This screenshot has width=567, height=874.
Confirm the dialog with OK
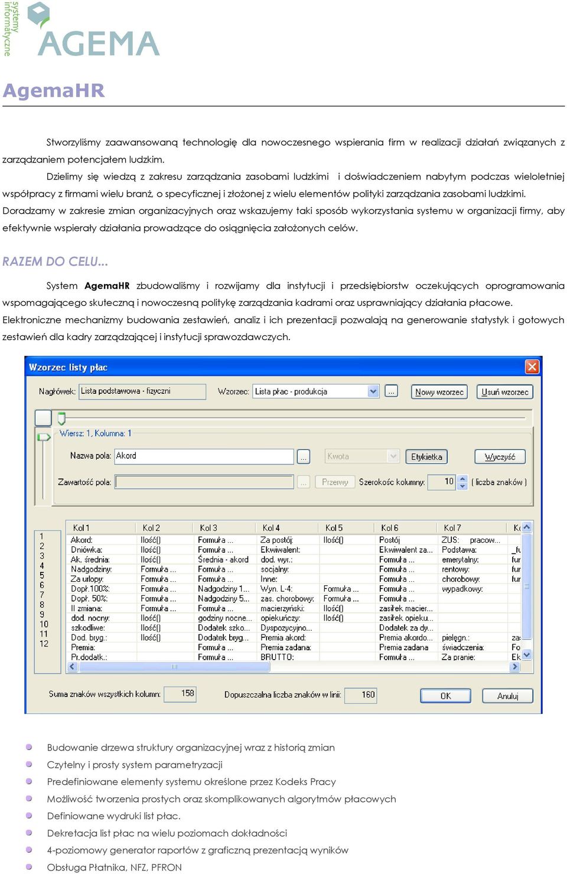445,696
